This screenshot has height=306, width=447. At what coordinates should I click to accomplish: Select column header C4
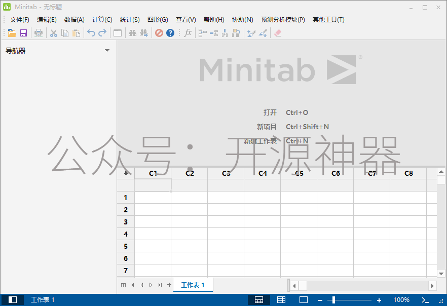(263, 173)
